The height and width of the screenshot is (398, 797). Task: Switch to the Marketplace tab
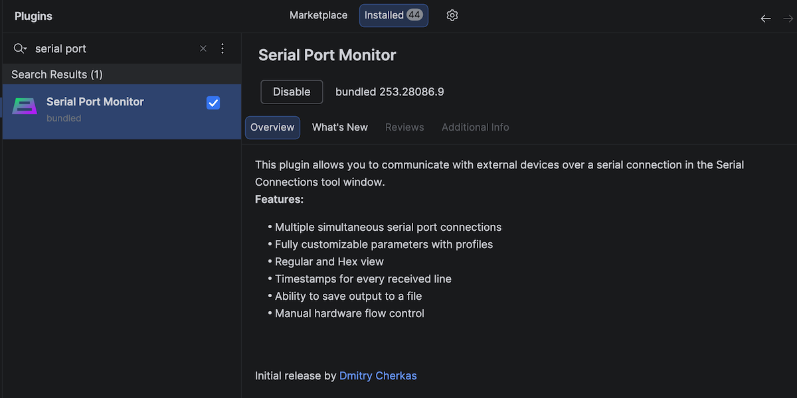click(x=318, y=15)
